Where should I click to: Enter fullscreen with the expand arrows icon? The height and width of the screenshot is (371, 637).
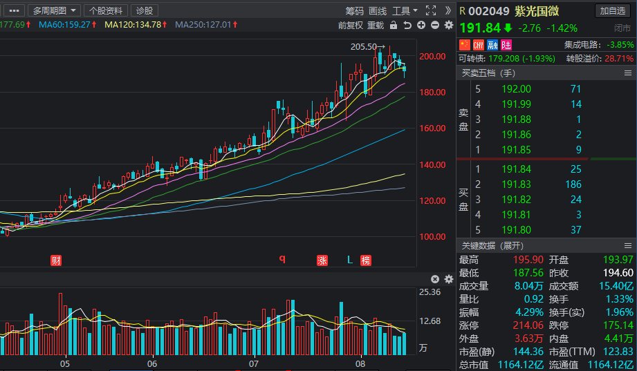click(x=431, y=10)
